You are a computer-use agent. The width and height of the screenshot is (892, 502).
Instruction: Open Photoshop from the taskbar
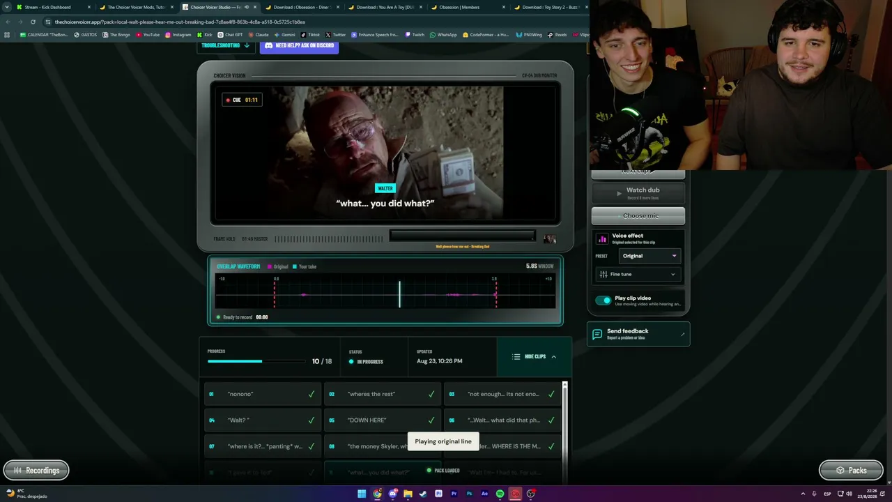469,494
